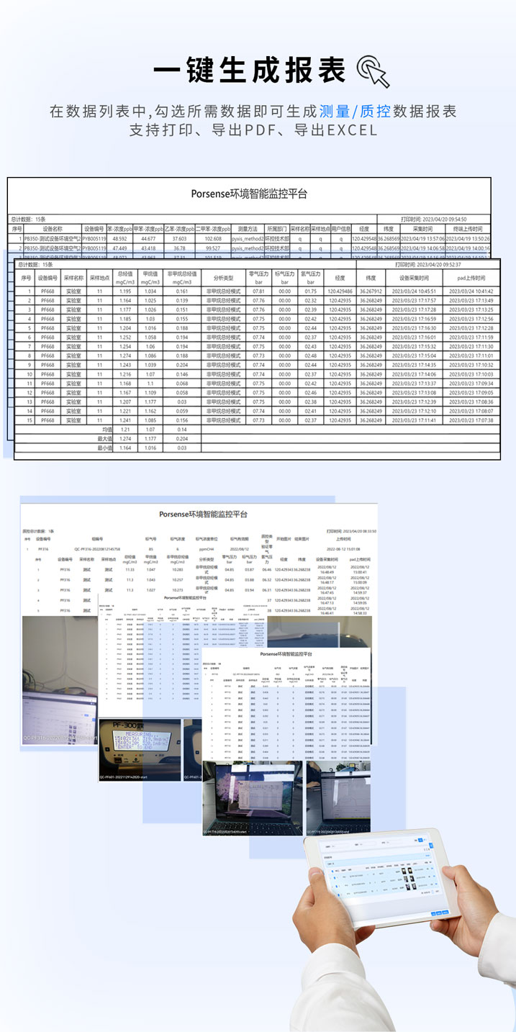This screenshot has width=516, height=1032.
Task: Click the pad上传时间 column header in the 15-row table
Action: 471,278
